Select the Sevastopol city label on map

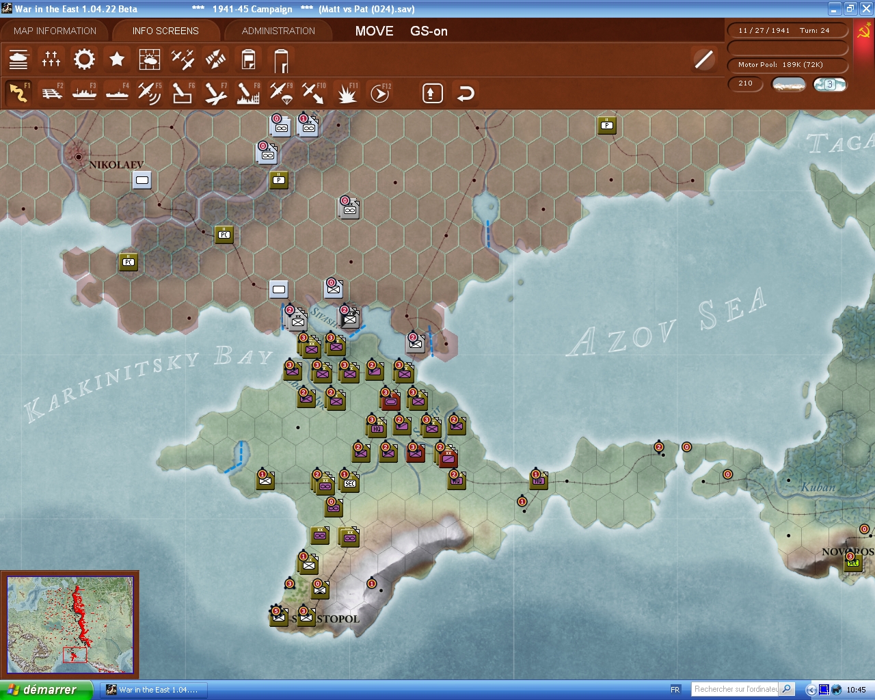[x=325, y=619]
